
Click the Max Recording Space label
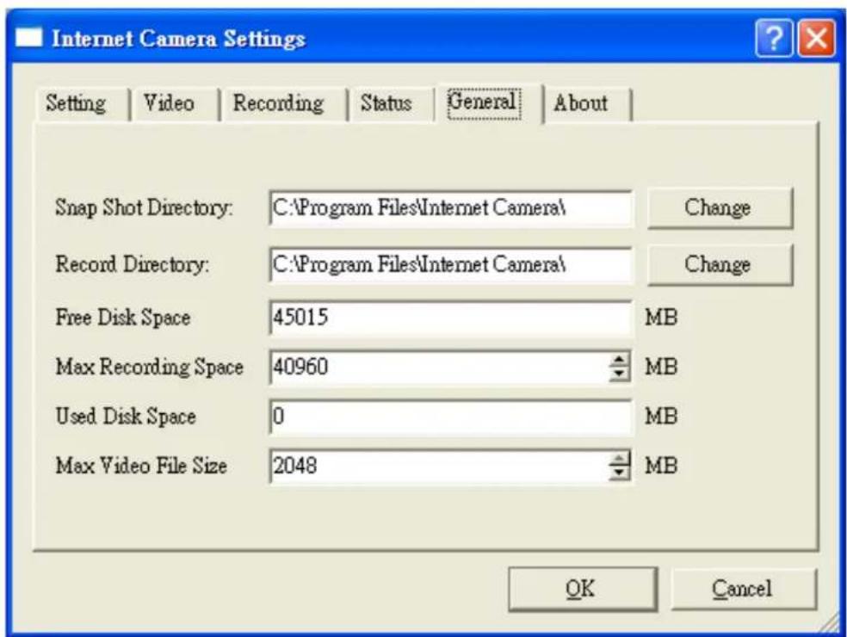(x=150, y=367)
